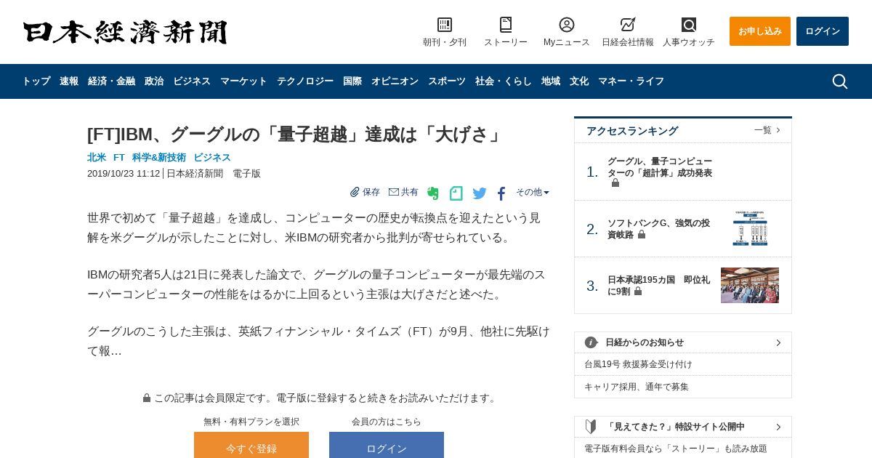This screenshot has height=458, width=872.
Task: Open Myニュース profile icon
Action: [567, 25]
